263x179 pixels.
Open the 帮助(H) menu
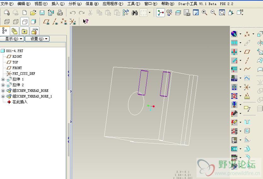pos(168,4)
